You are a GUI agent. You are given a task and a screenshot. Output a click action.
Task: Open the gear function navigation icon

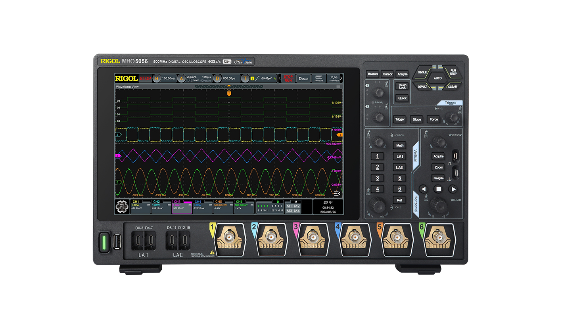point(122,207)
